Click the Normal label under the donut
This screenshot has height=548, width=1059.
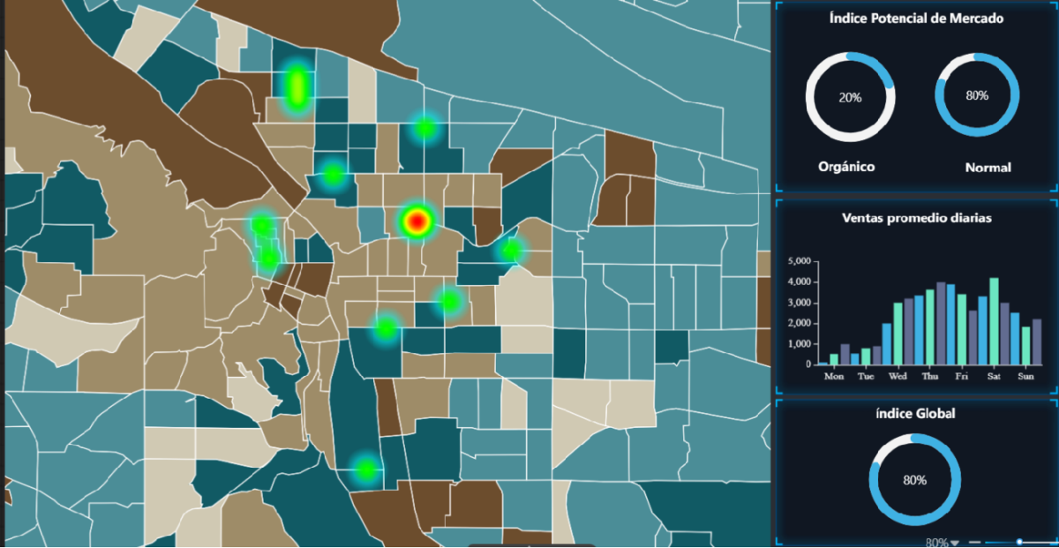988,168
